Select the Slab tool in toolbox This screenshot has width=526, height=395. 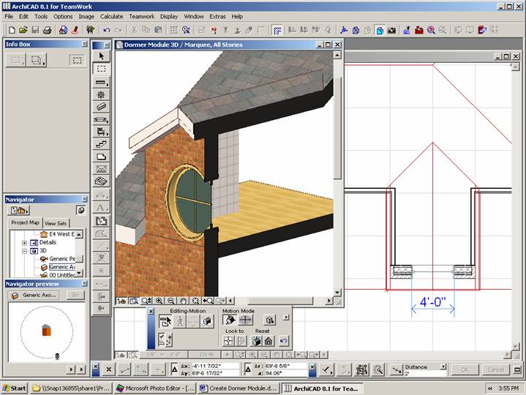(x=101, y=157)
